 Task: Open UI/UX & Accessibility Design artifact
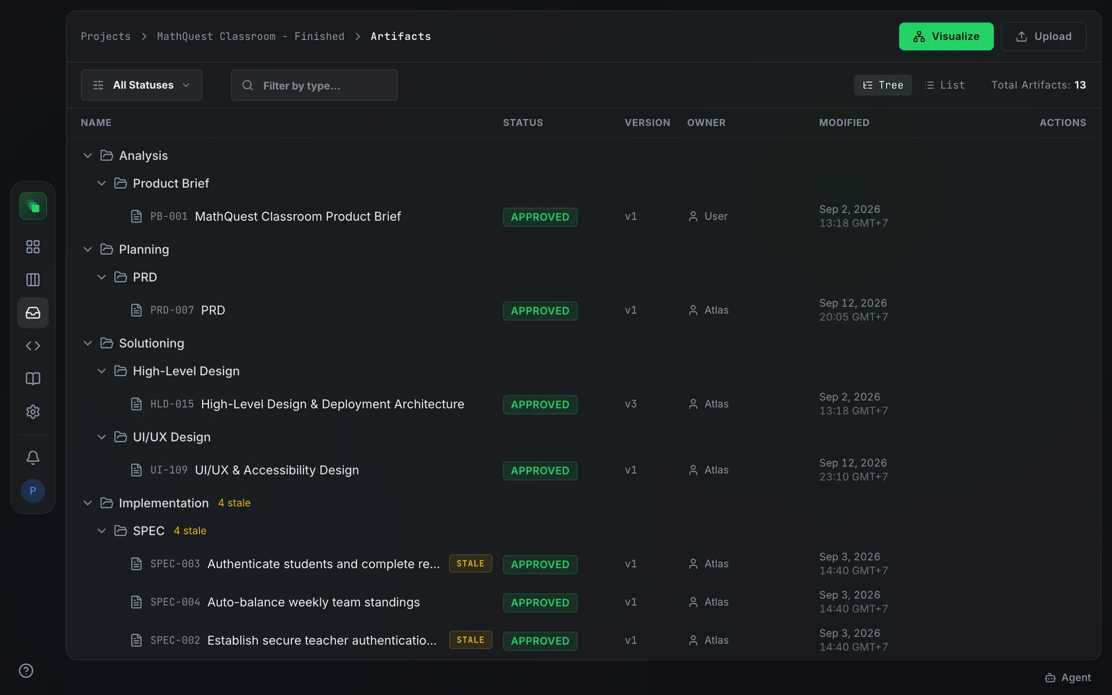(277, 470)
